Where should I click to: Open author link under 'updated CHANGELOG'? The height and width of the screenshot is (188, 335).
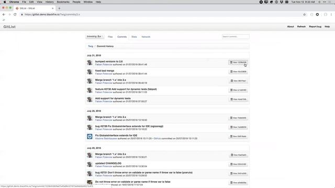coord(104,167)
